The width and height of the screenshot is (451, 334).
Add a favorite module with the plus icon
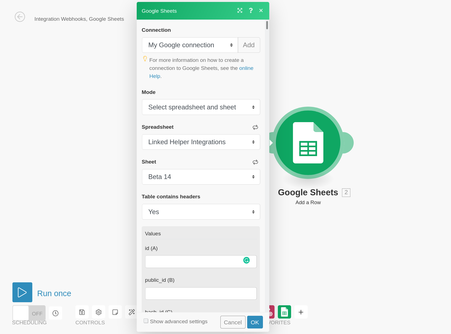point(301,312)
